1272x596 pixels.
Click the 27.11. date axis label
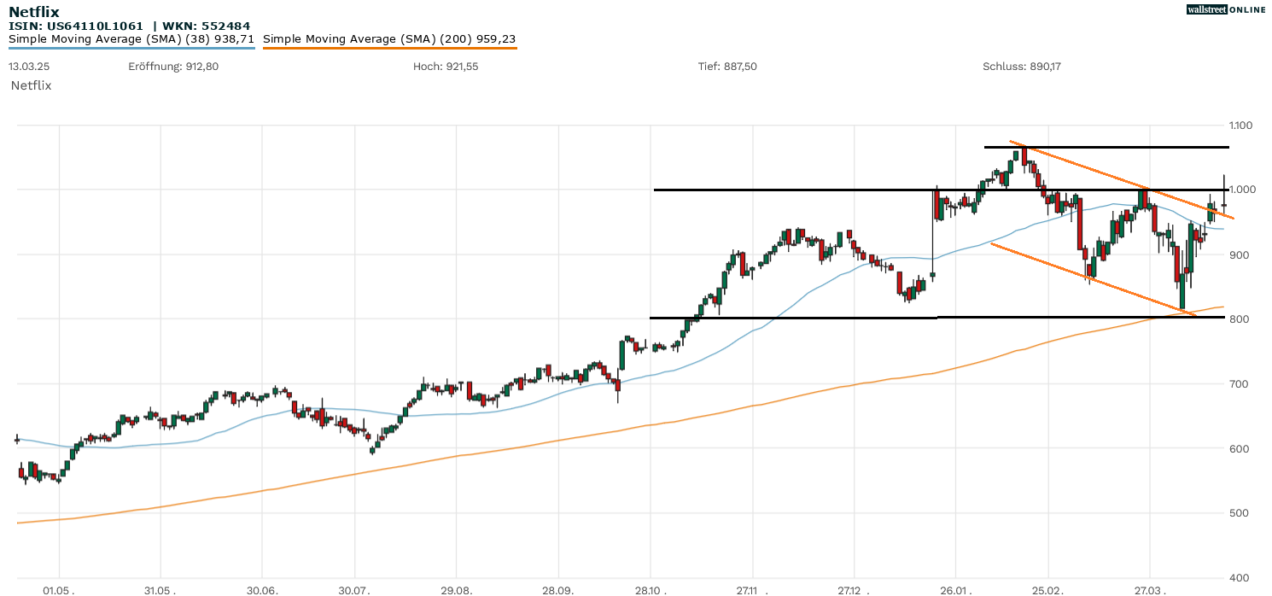pyautogui.click(x=752, y=589)
